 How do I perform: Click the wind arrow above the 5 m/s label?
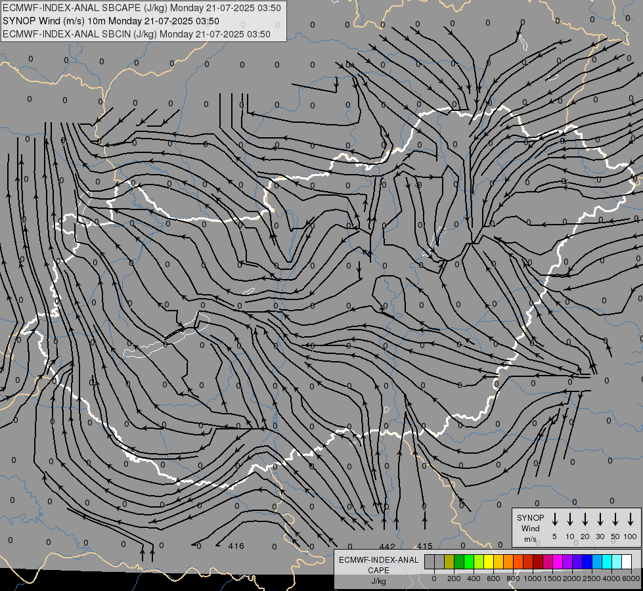tap(554, 519)
